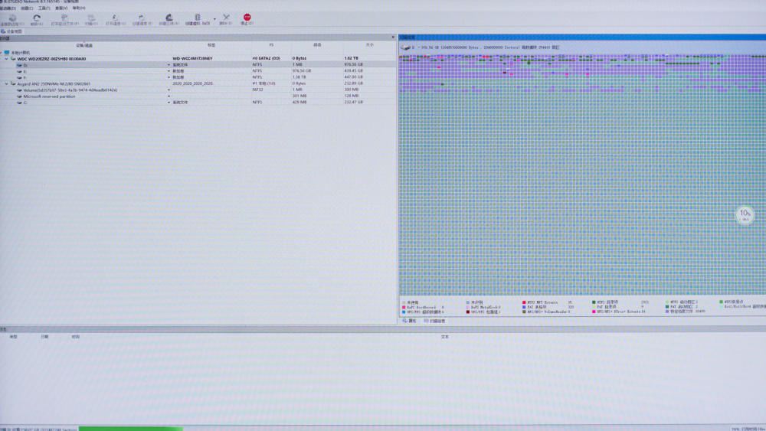The image size is (766, 431).
Task: Open the Tools menu in the menu bar
Action: (44, 8)
